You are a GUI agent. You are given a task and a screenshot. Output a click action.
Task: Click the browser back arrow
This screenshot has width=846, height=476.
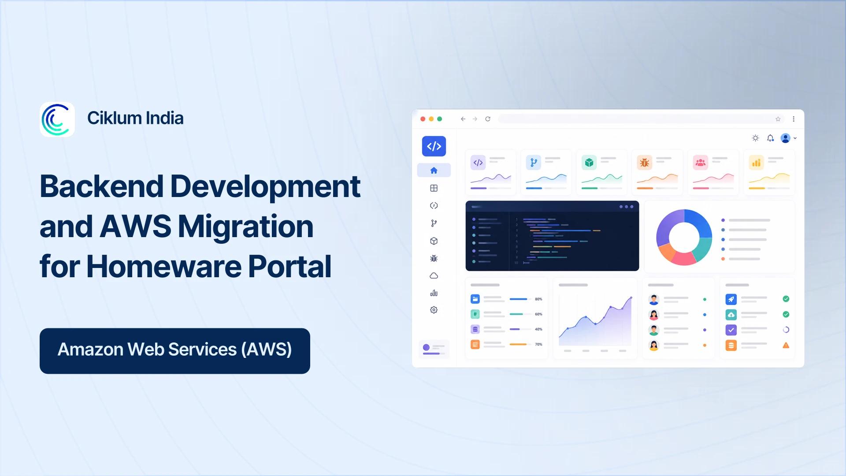[x=463, y=119]
